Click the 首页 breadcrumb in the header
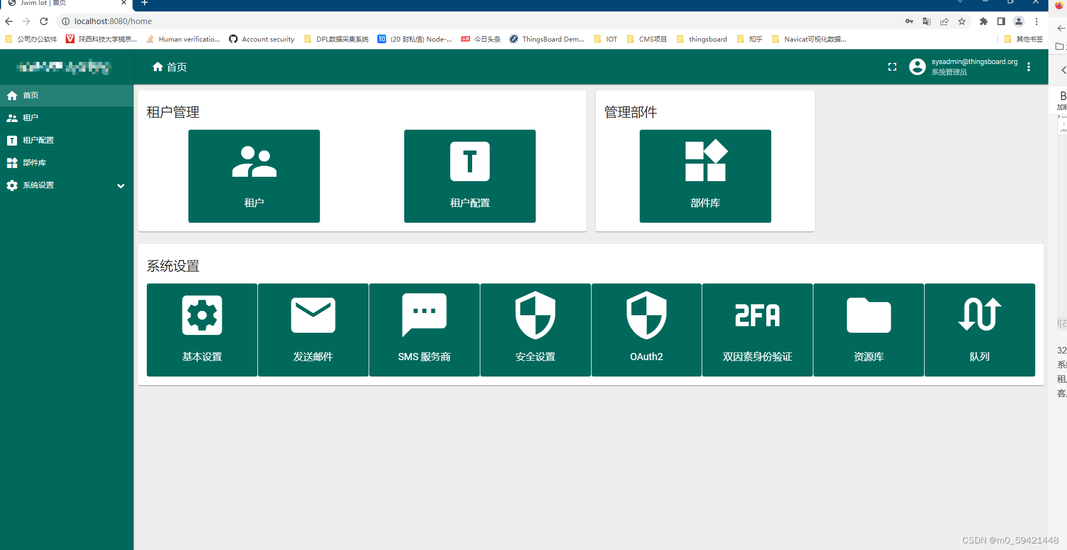Viewport: 1067px width, 550px height. 170,67
